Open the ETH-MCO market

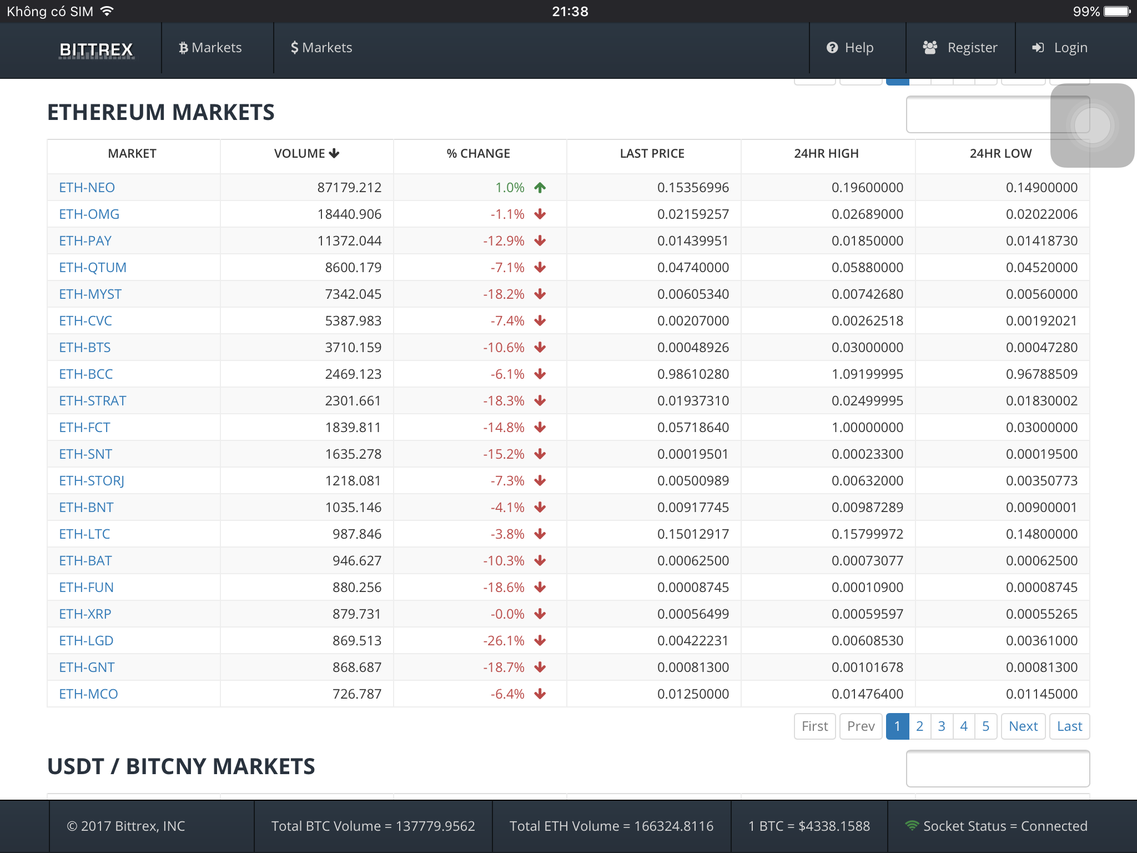pos(89,694)
